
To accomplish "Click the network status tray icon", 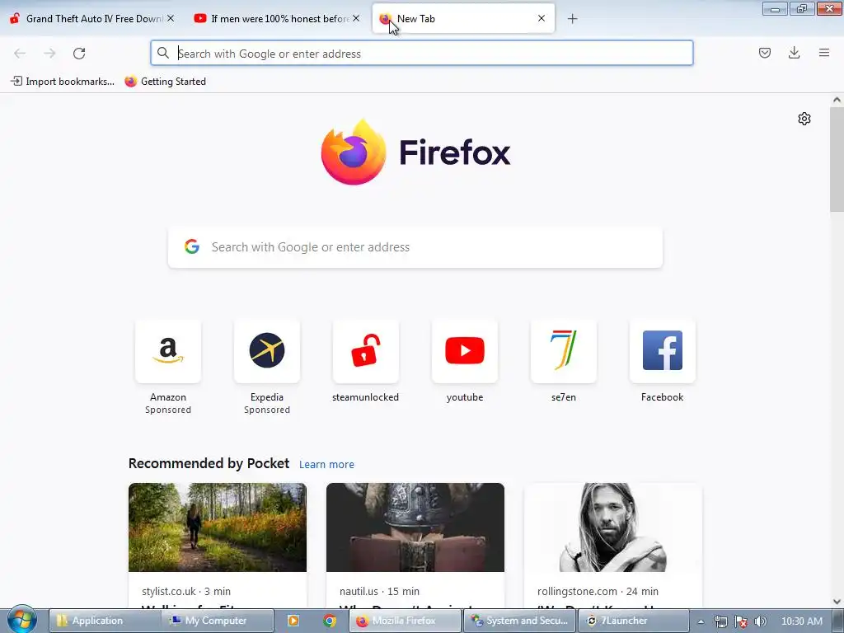I will [720, 621].
